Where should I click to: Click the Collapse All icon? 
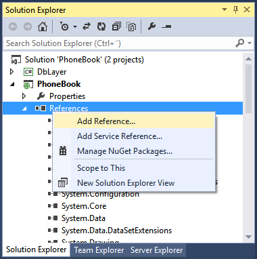pos(116,26)
